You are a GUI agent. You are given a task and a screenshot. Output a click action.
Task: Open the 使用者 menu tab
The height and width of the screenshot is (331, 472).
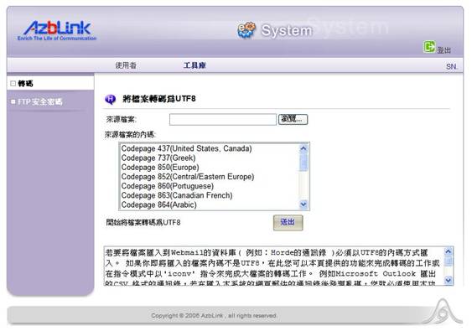[126, 65]
